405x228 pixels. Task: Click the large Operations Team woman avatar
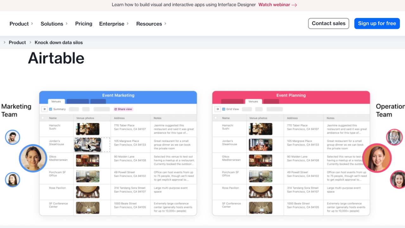pyautogui.click(x=377, y=158)
